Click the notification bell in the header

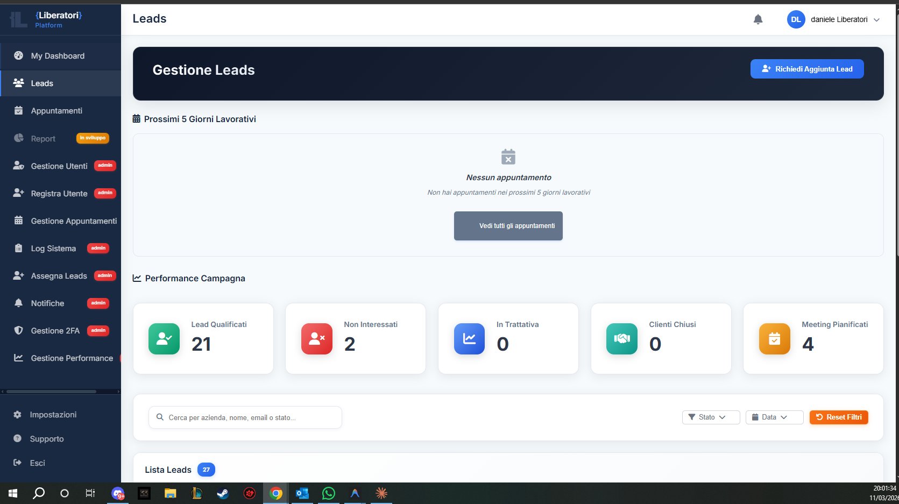coord(758,19)
